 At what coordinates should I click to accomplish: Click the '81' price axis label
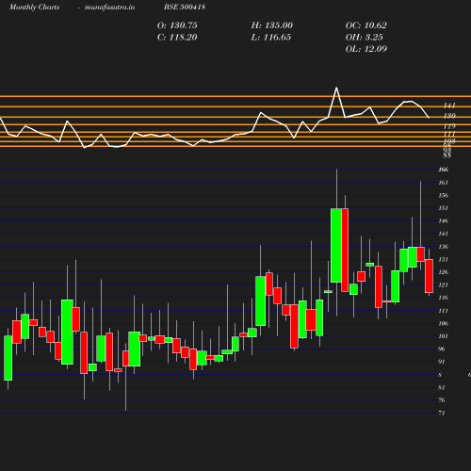(442, 387)
